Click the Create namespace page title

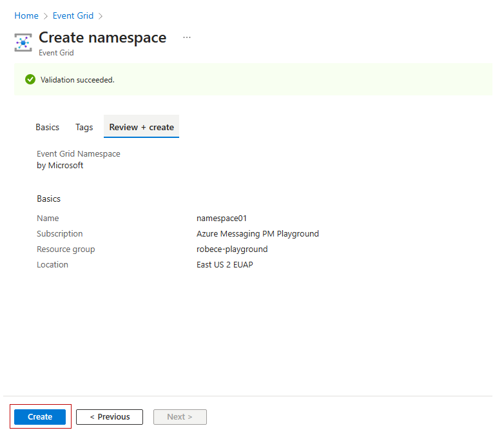(x=102, y=38)
